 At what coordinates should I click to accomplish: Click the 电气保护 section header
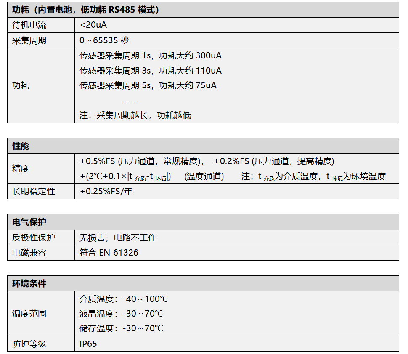click(x=29, y=222)
